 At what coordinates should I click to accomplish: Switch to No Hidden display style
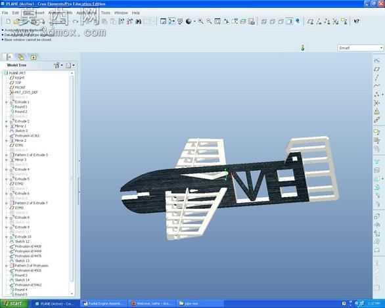[x=281, y=22]
